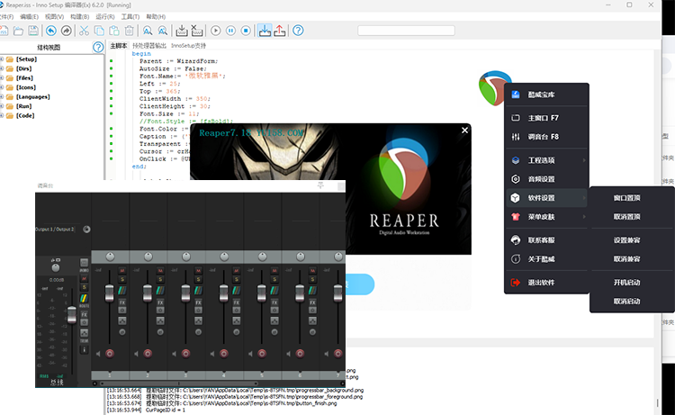Pause the running setup
The width and height of the screenshot is (675, 415).
230,31
